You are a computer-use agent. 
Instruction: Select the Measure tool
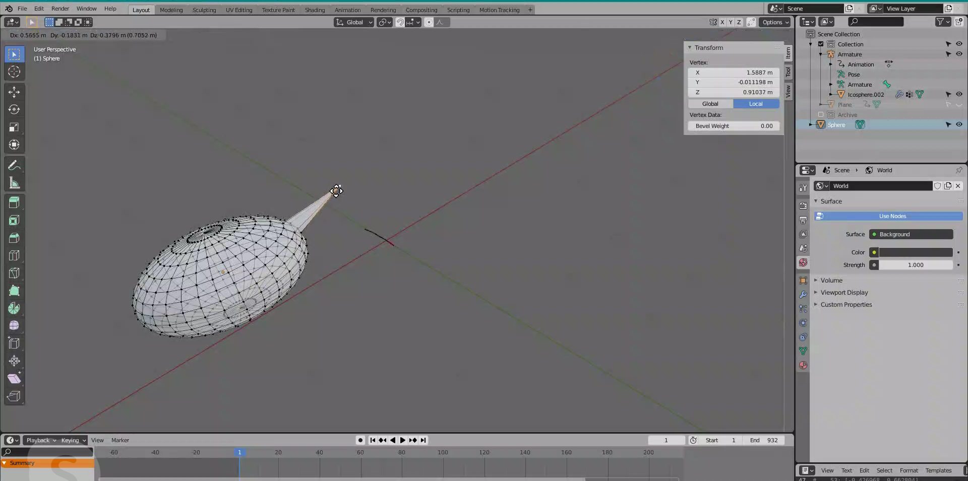coord(14,183)
